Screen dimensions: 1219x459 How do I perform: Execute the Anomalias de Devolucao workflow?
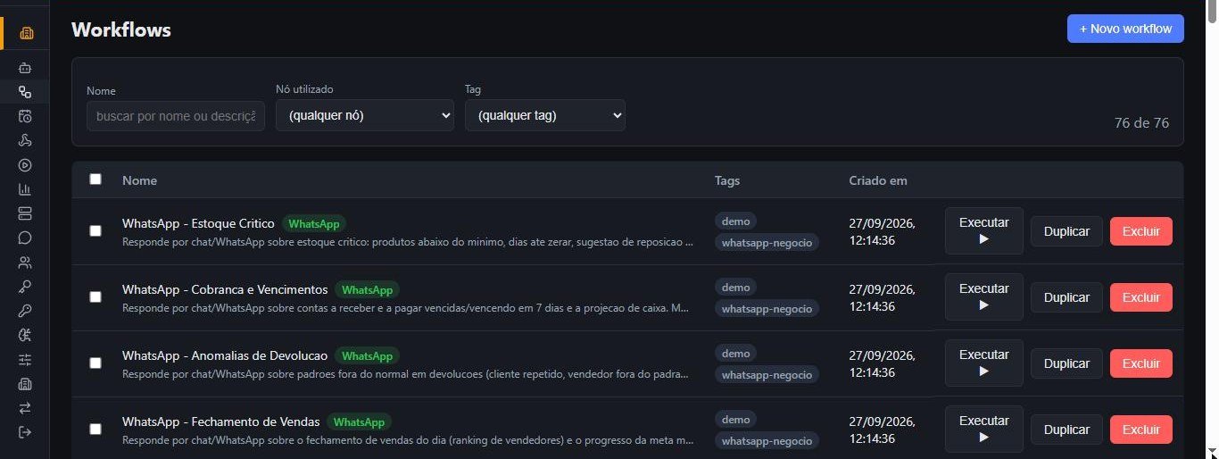[x=984, y=363]
